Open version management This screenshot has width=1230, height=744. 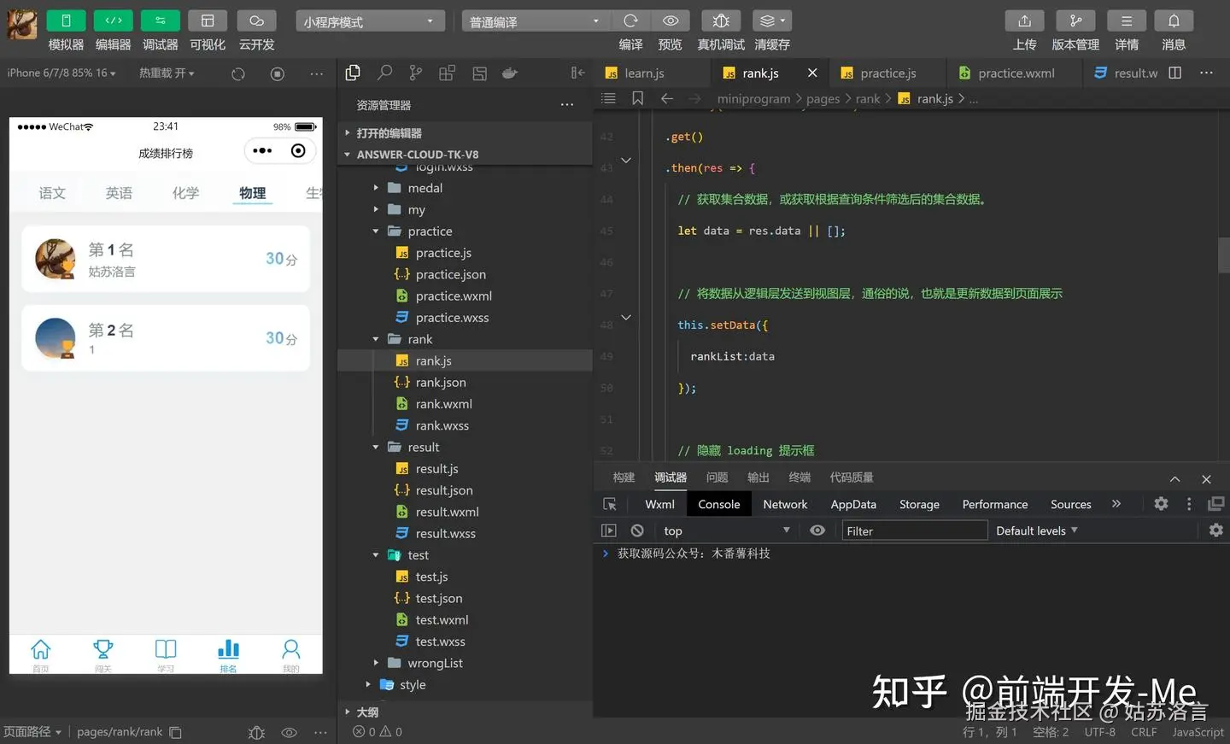coord(1075,21)
